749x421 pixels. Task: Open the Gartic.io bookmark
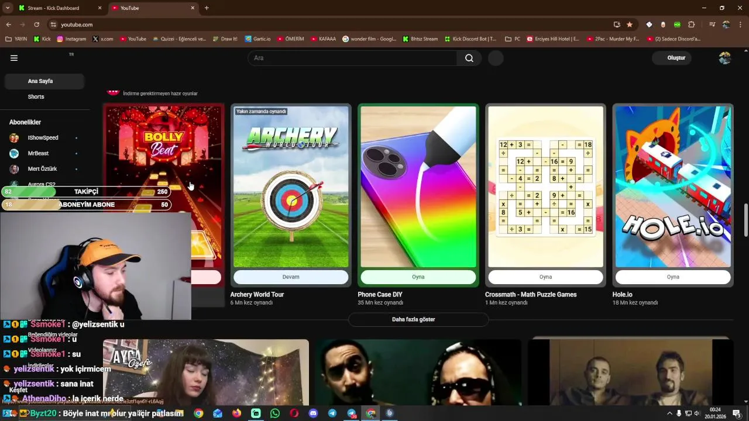click(257, 39)
